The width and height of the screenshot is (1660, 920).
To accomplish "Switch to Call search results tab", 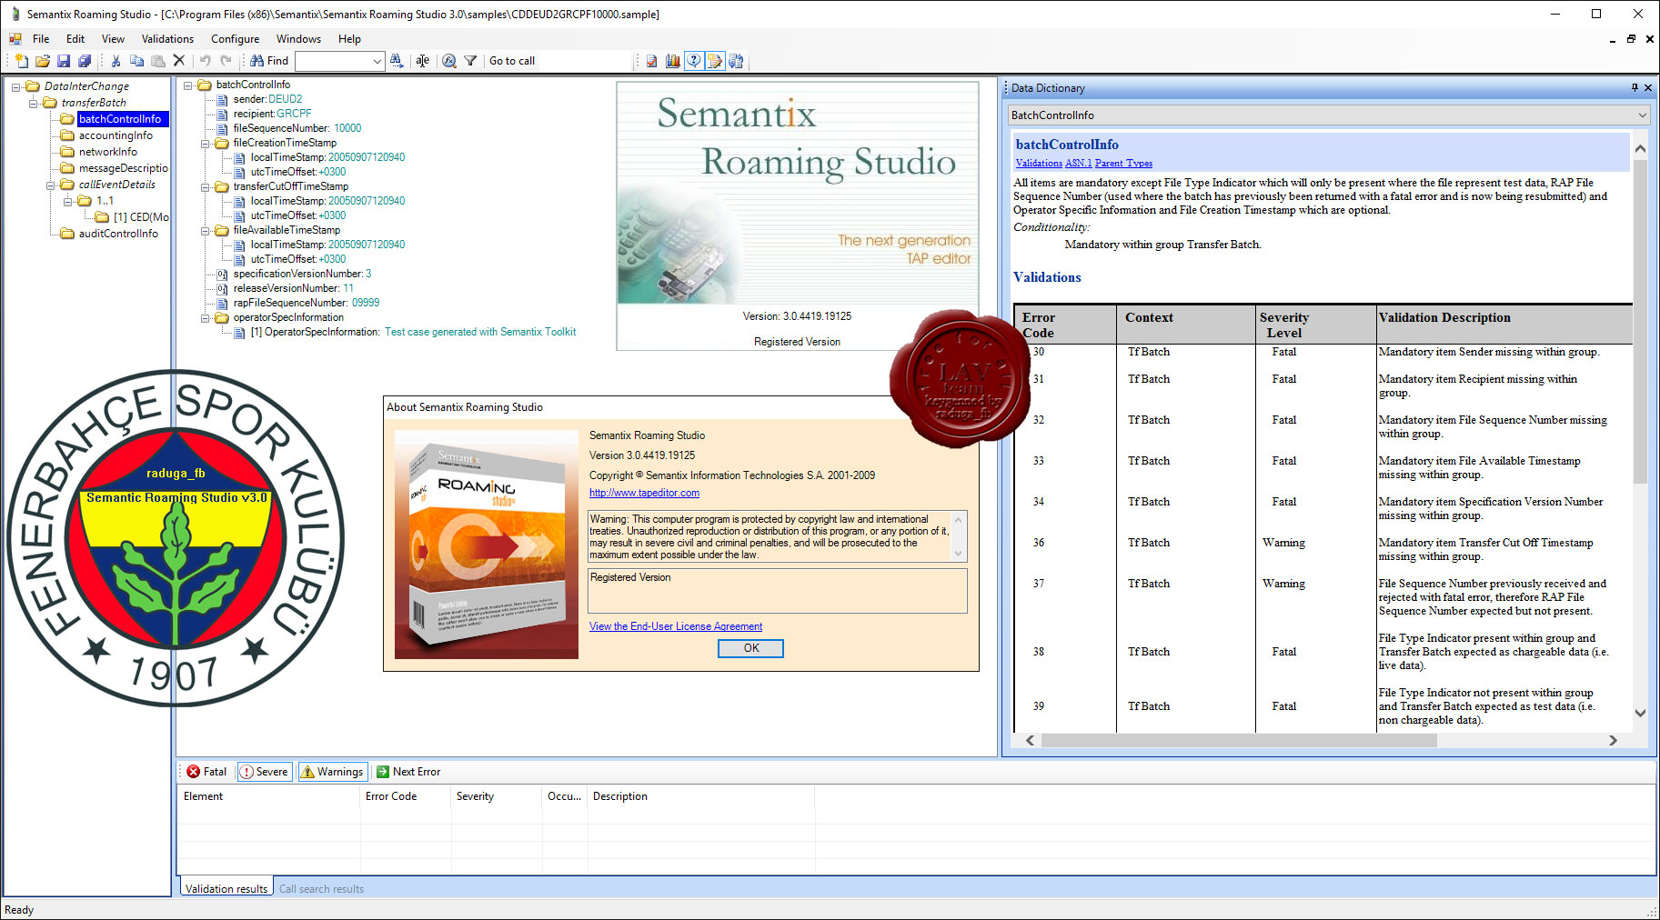I will pyautogui.click(x=321, y=889).
